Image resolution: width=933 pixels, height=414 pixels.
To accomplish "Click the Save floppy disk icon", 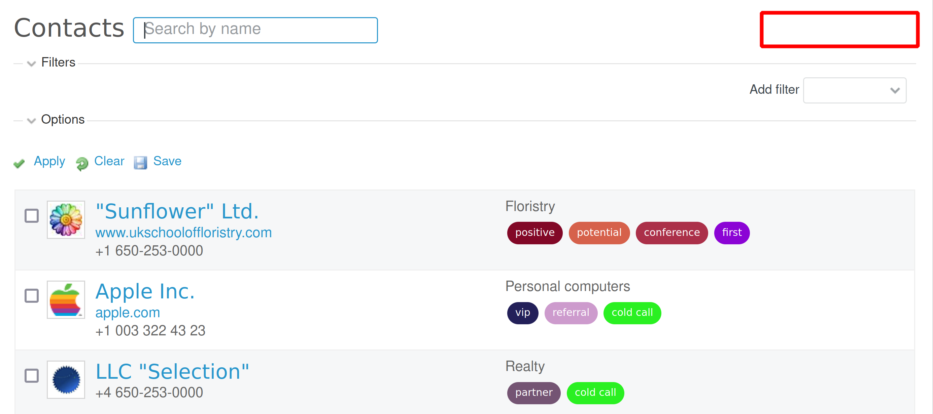I will tap(141, 163).
